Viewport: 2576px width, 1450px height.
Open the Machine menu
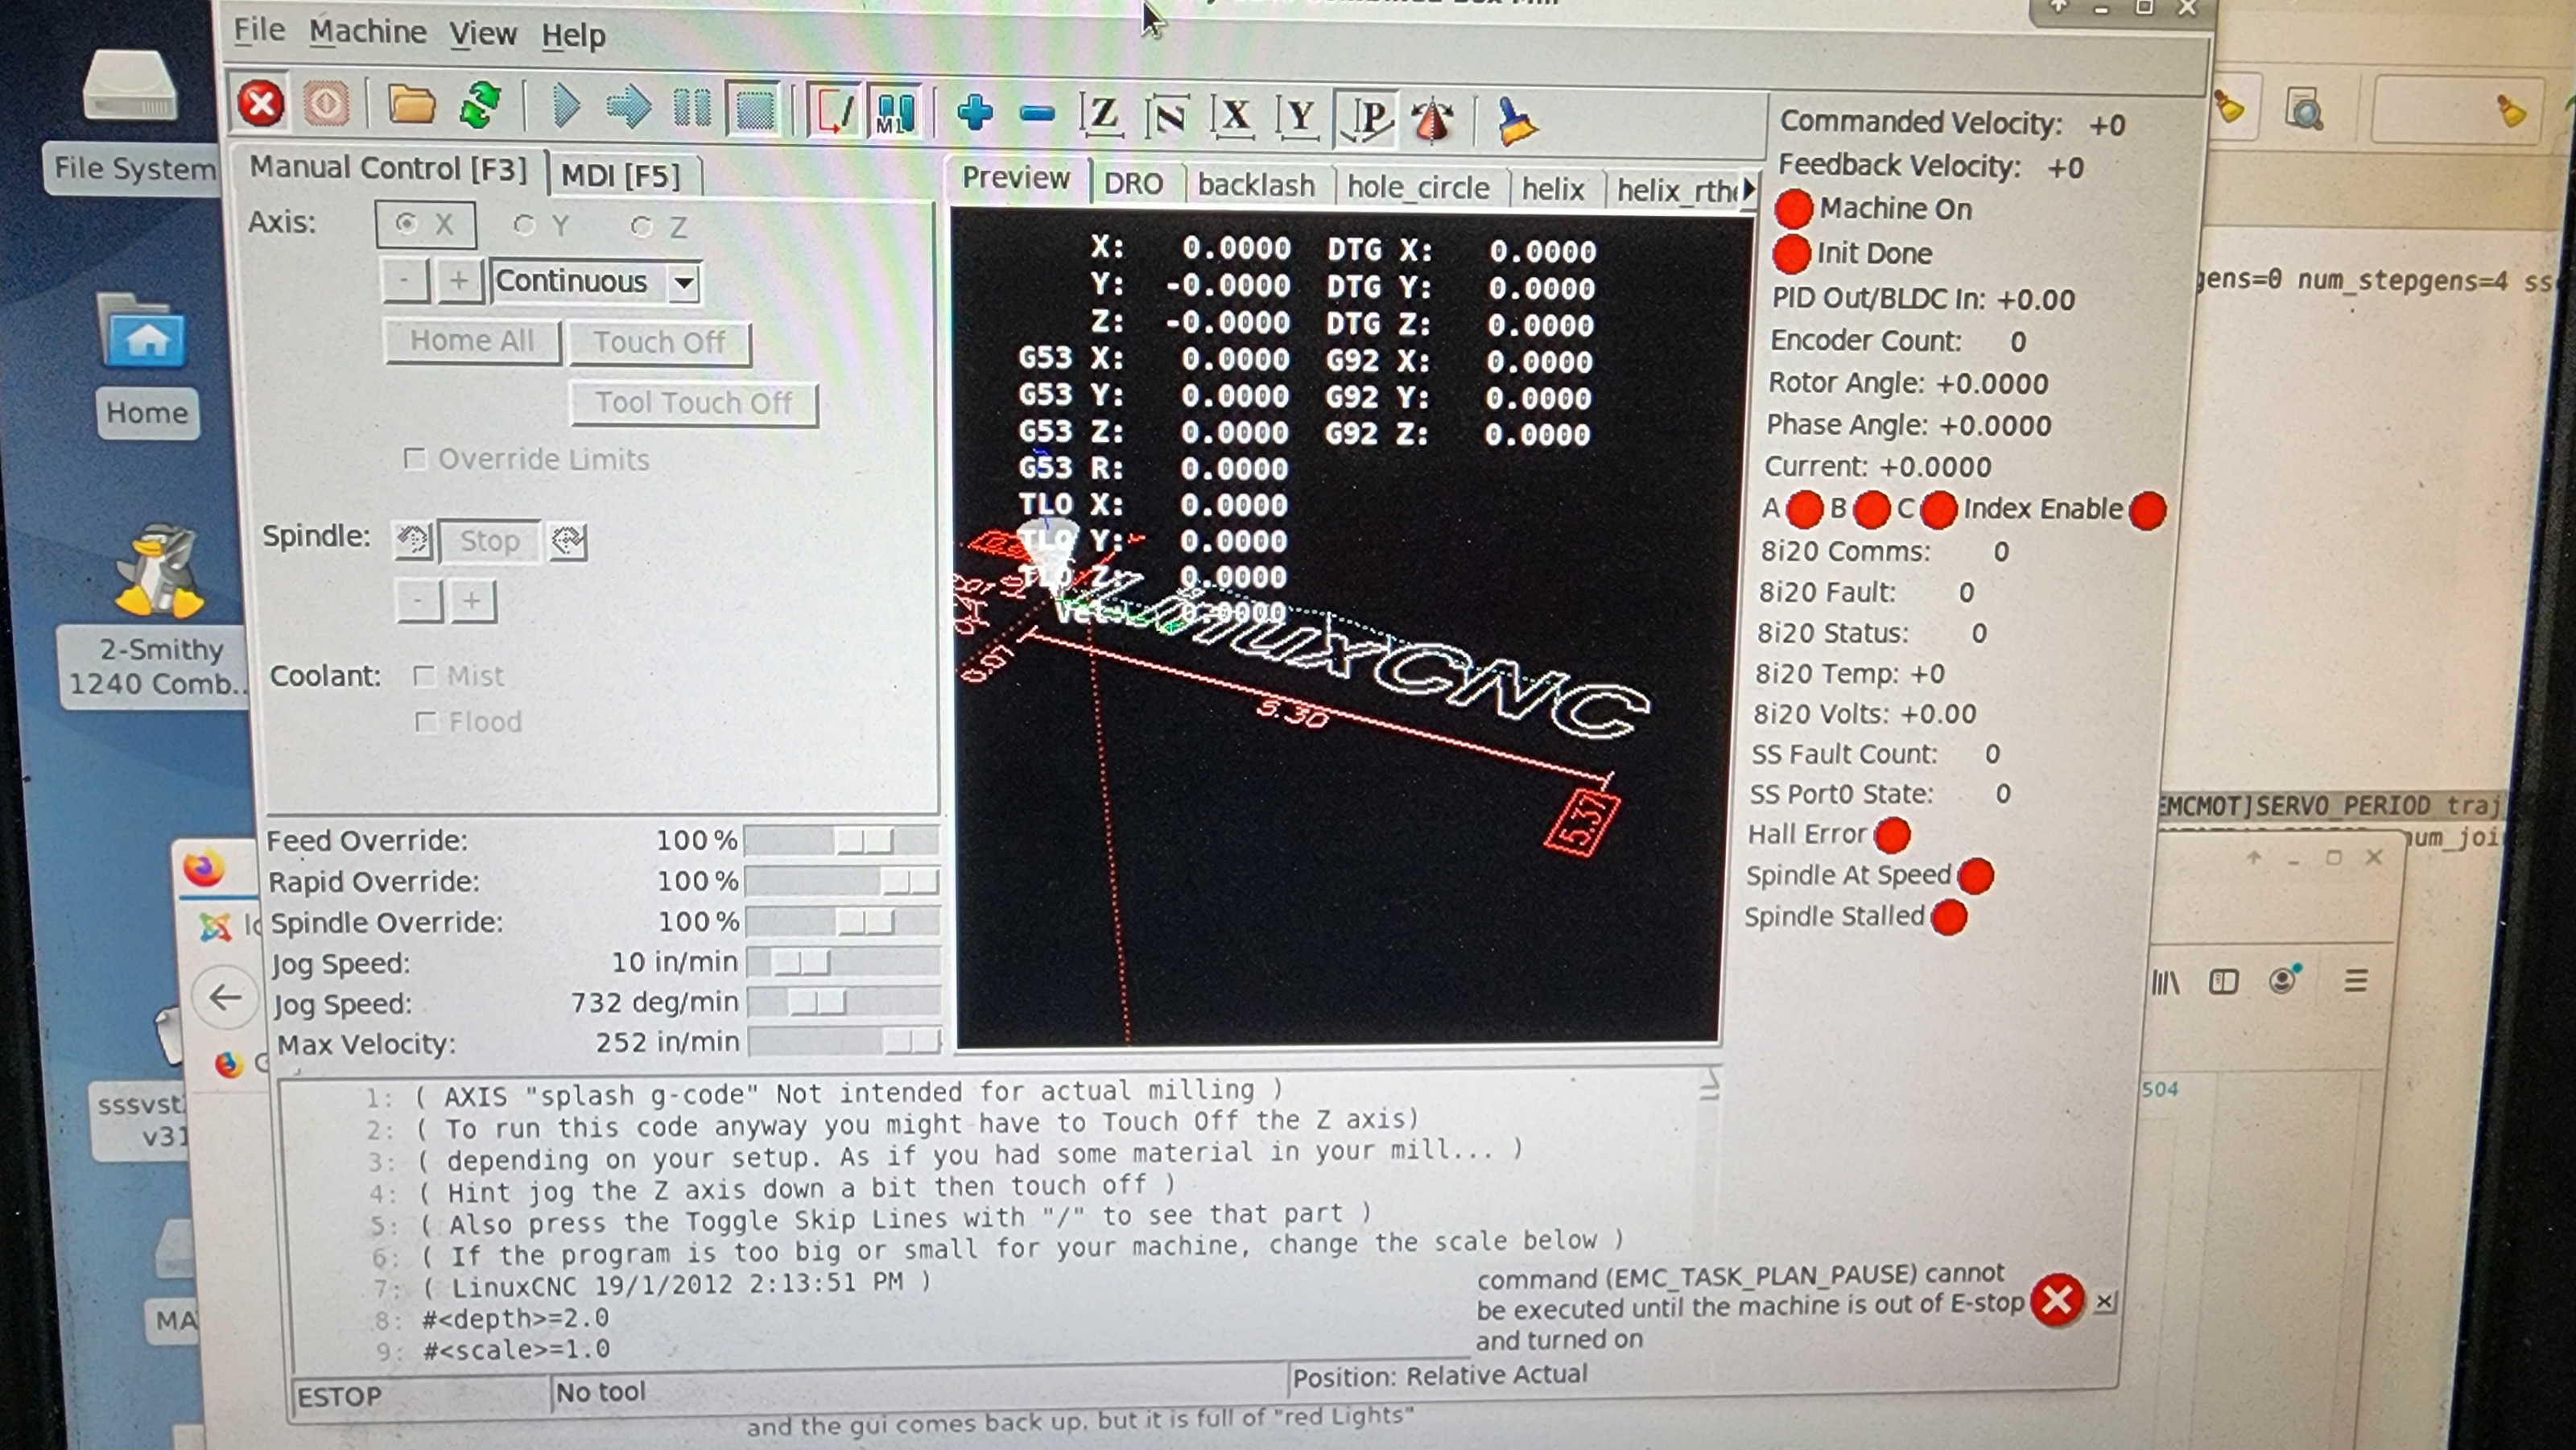point(367,32)
